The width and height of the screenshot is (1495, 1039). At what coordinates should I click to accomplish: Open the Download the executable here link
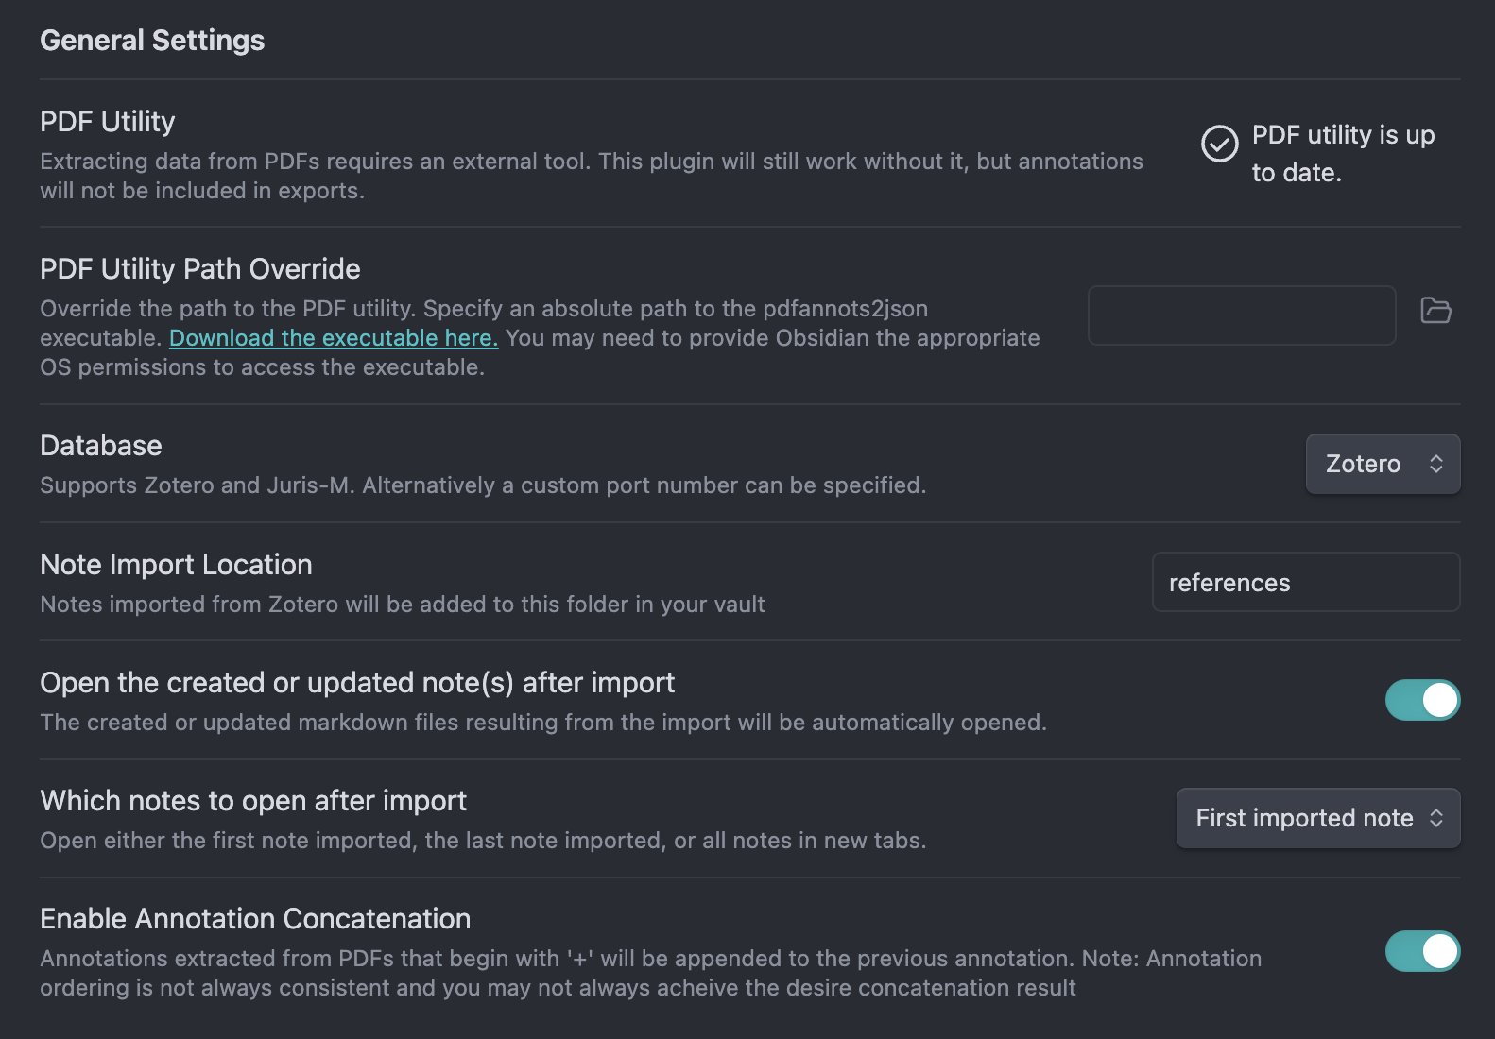[x=334, y=338]
